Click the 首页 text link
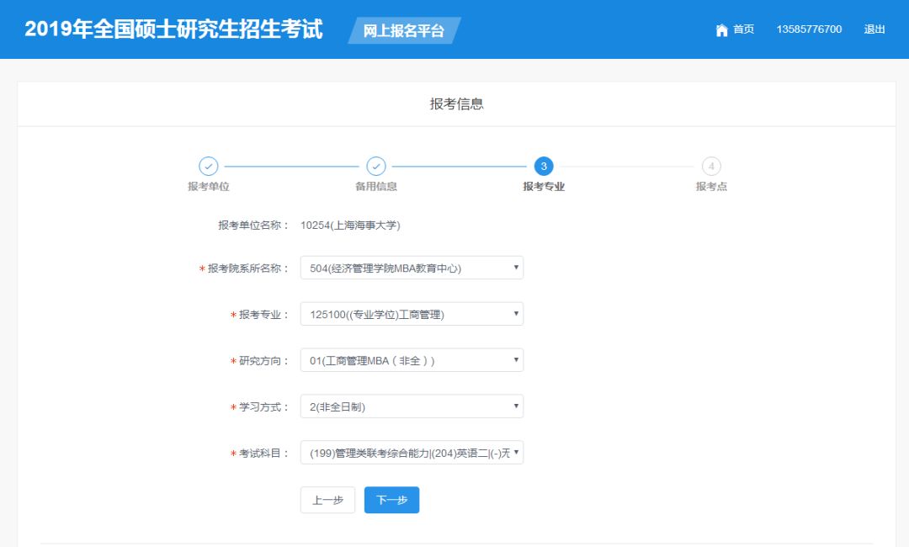Image resolution: width=909 pixels, height=547 pixels. click(x=743, y=29)
